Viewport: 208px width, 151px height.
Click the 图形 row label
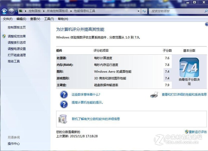(60, 71)
